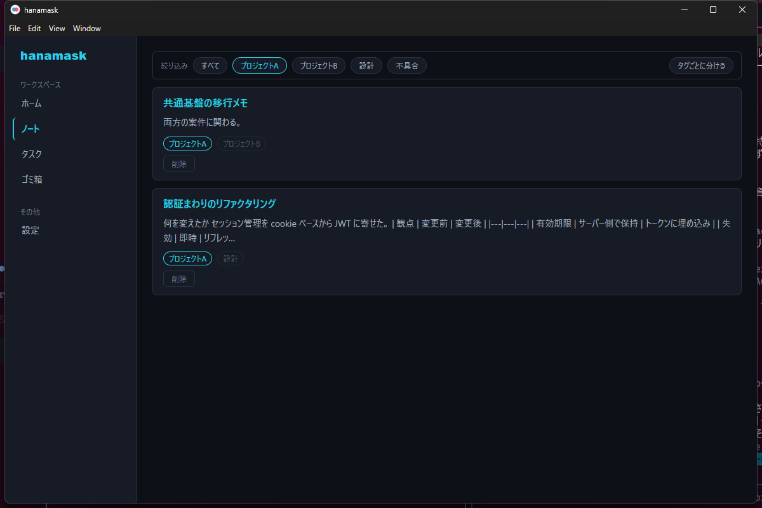Delete the 共通基盤の移行メモ note with 削除
The image size is (762, 508).
coord(179,164)
